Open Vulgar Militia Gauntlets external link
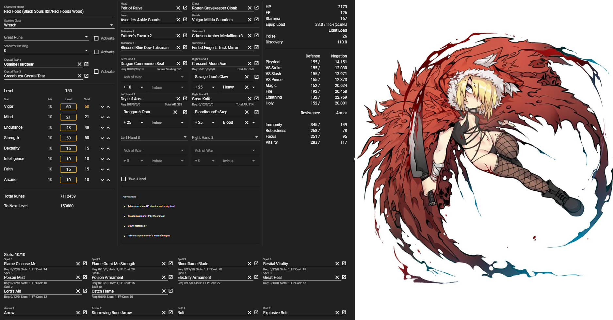Image resolution: width=613 pixels, height=320 pixels. (257, 19)
